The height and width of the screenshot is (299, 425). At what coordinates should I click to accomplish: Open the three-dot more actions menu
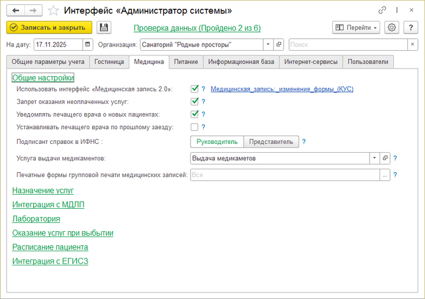point(397,10)
